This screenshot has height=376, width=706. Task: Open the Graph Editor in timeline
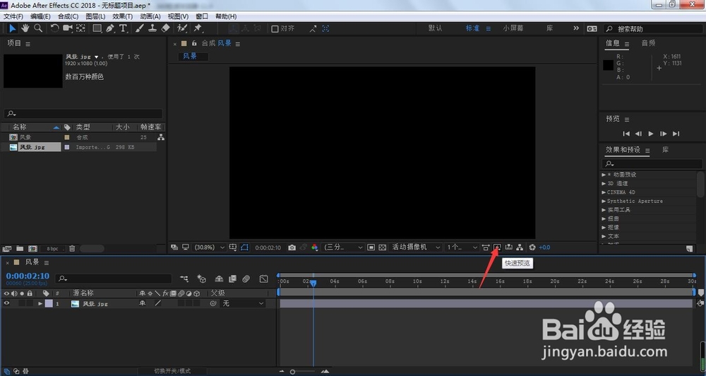[264, 279]
